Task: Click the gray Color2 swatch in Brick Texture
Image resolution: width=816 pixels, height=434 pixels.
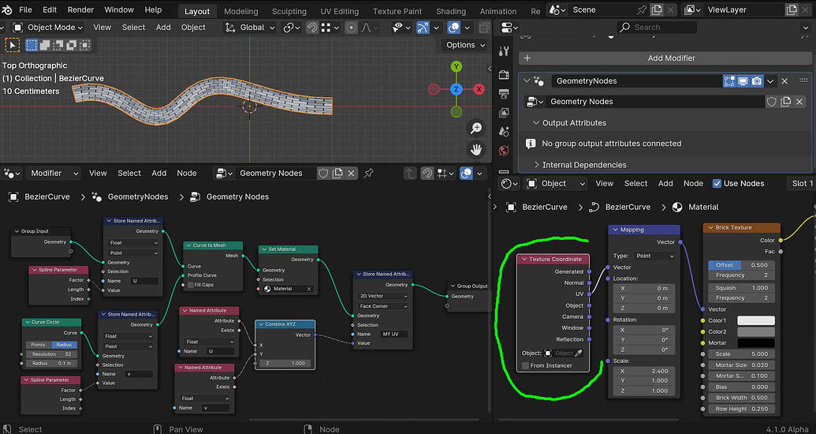Action: point(755,332)
